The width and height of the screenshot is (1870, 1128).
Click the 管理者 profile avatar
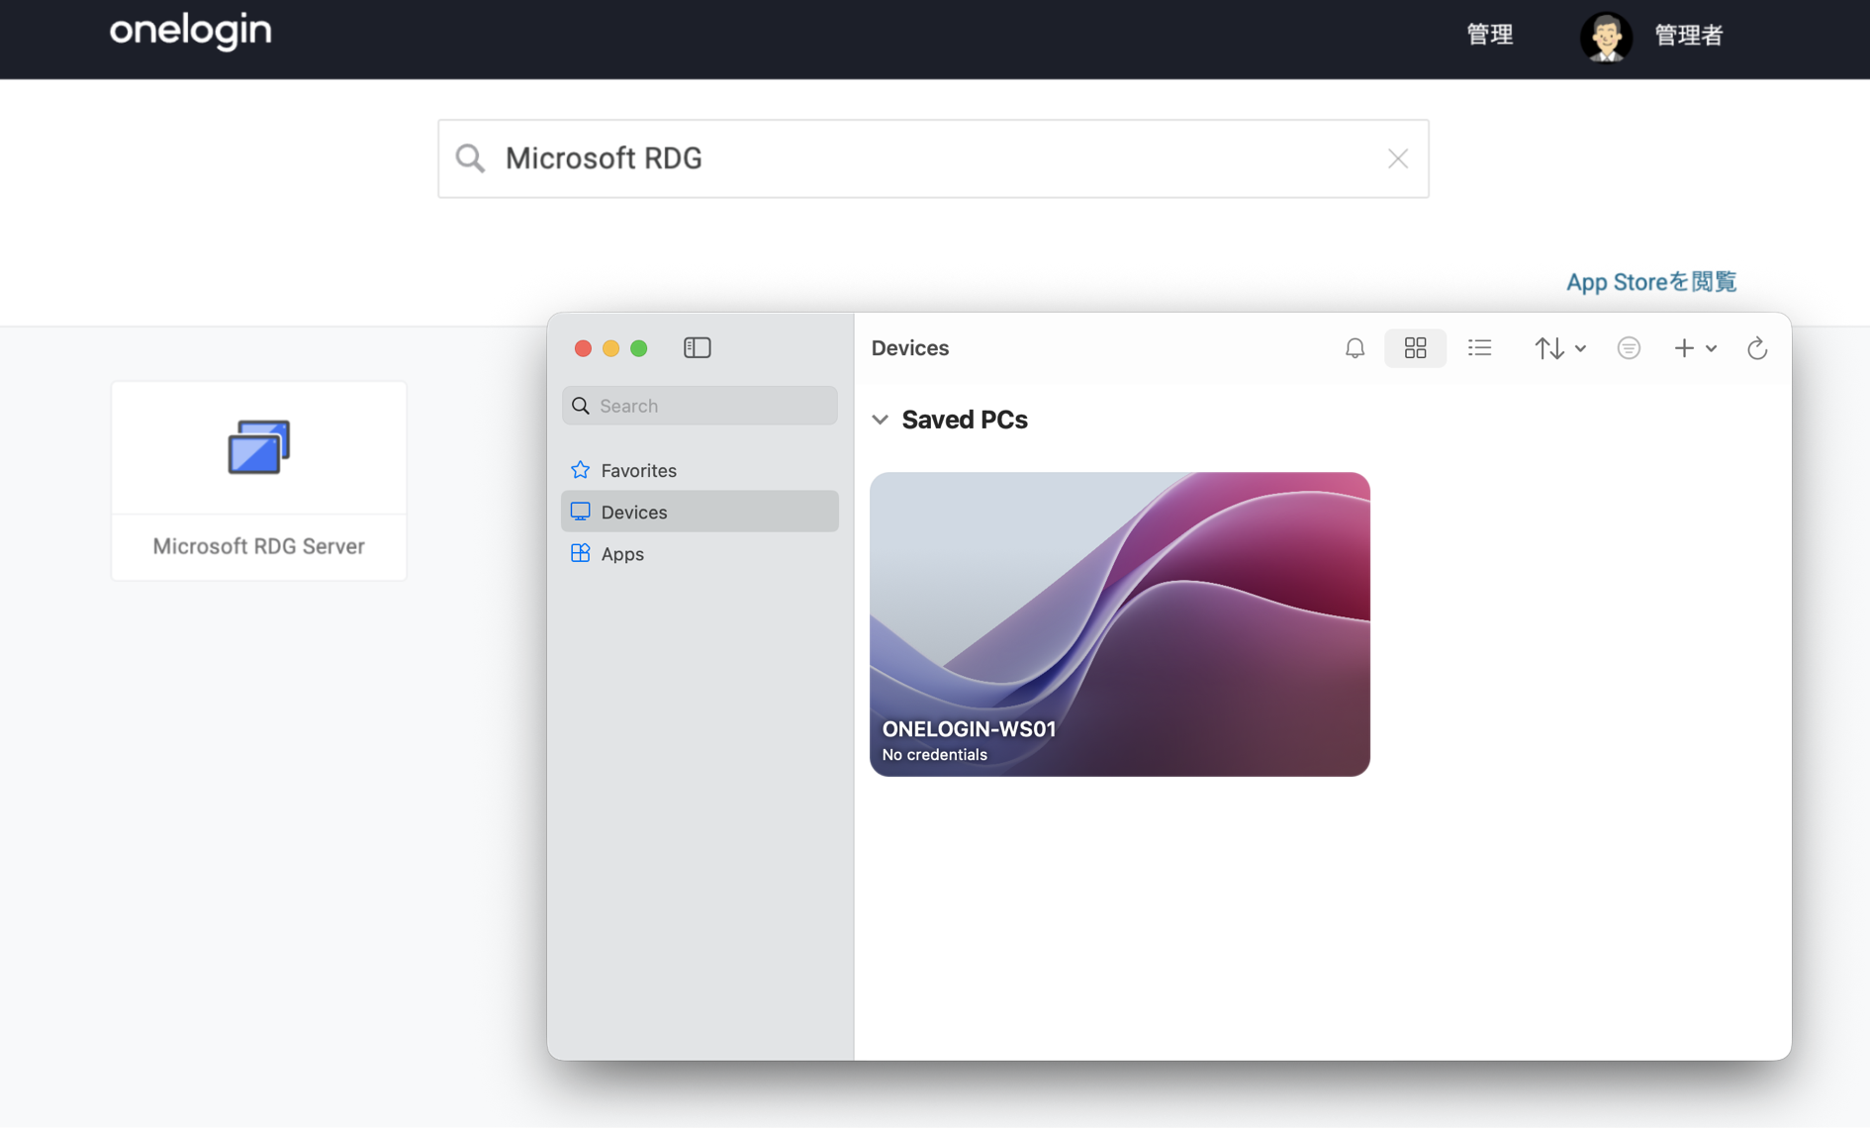click(x=1605, y=37)
